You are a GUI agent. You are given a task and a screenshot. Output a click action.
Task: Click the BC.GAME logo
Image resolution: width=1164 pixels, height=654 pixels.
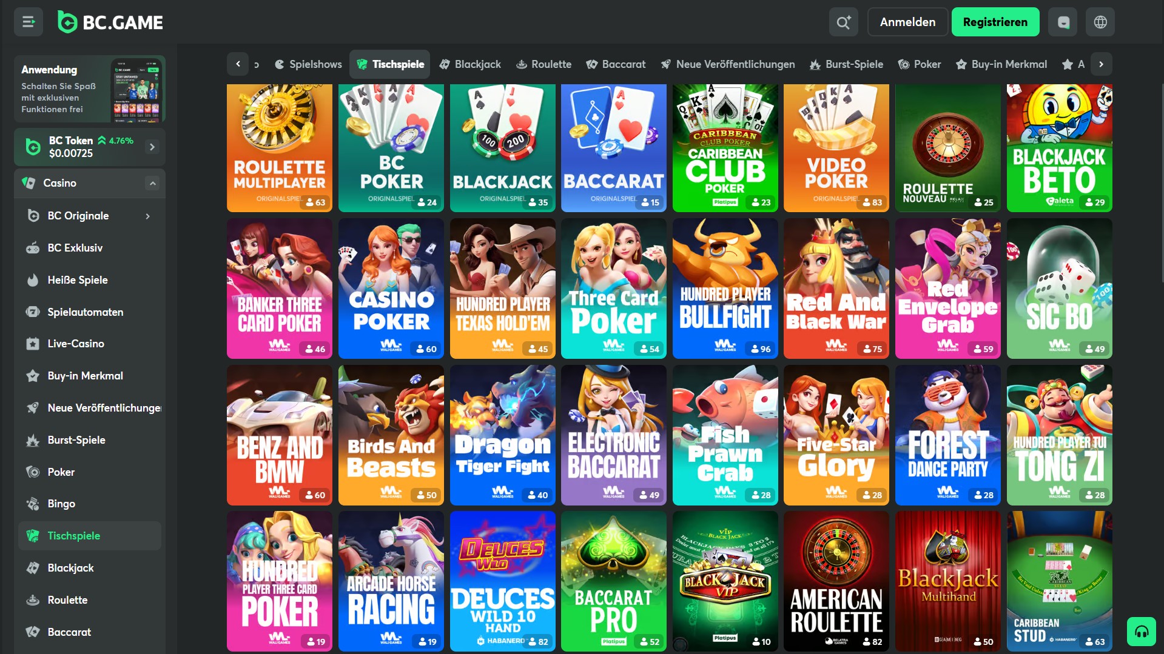pyautogui.click(x=110, y=22)
